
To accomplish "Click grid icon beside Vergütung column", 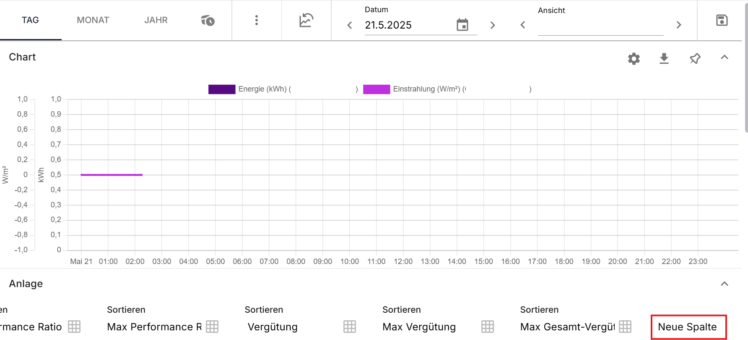I will (349, 327).
